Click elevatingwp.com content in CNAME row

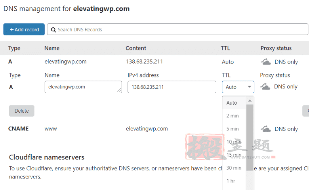point(147,129)
